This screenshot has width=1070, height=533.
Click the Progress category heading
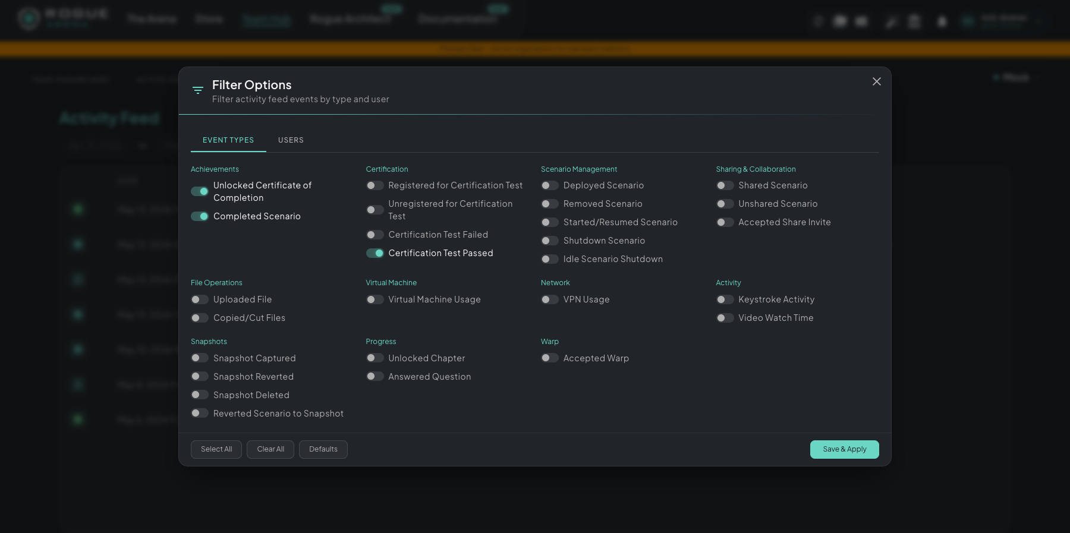coord(381,342)
